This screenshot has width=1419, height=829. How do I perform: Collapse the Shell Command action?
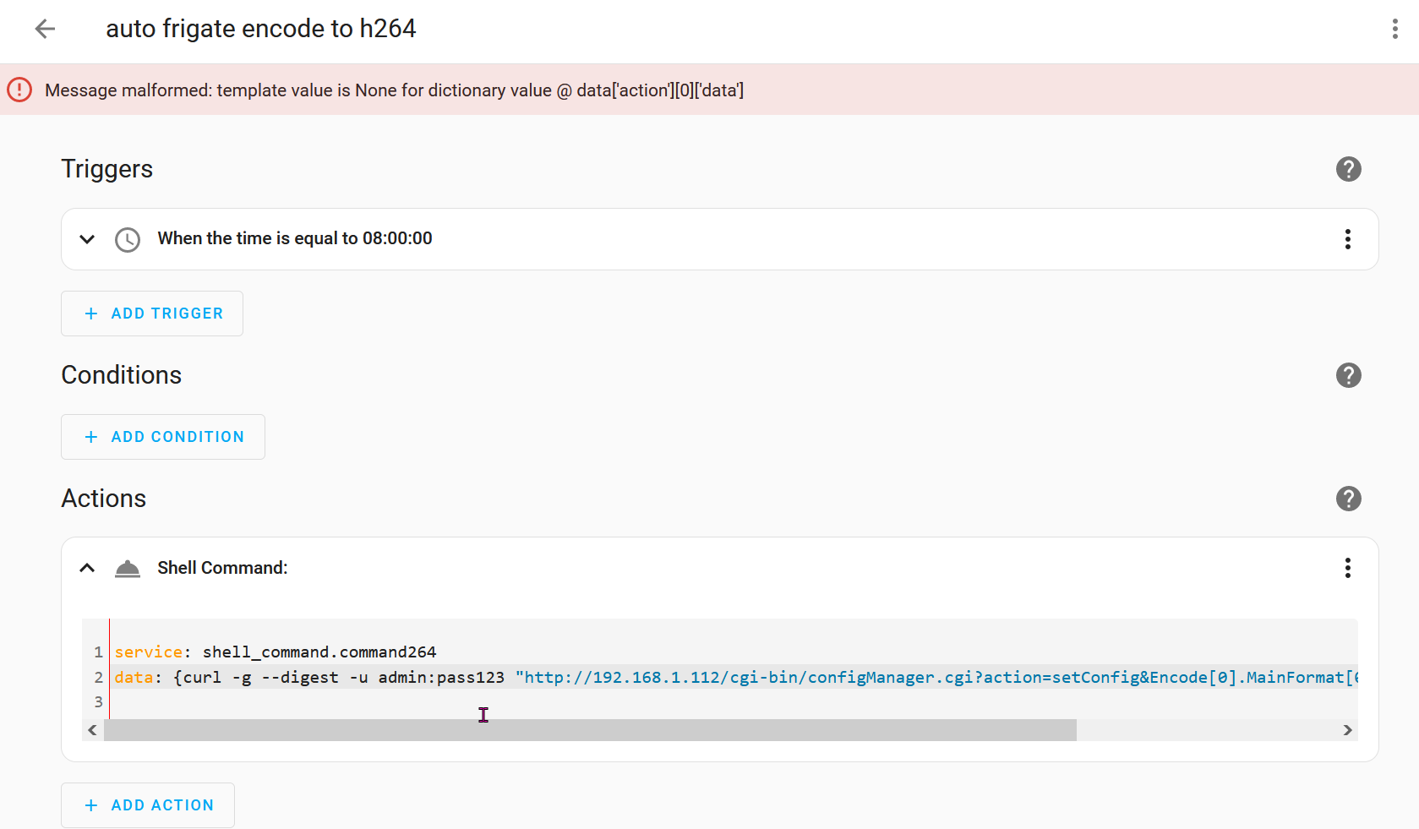[x=86, y=568]
